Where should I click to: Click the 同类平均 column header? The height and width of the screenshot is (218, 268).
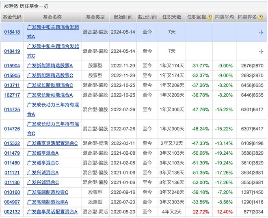[224, 17]
